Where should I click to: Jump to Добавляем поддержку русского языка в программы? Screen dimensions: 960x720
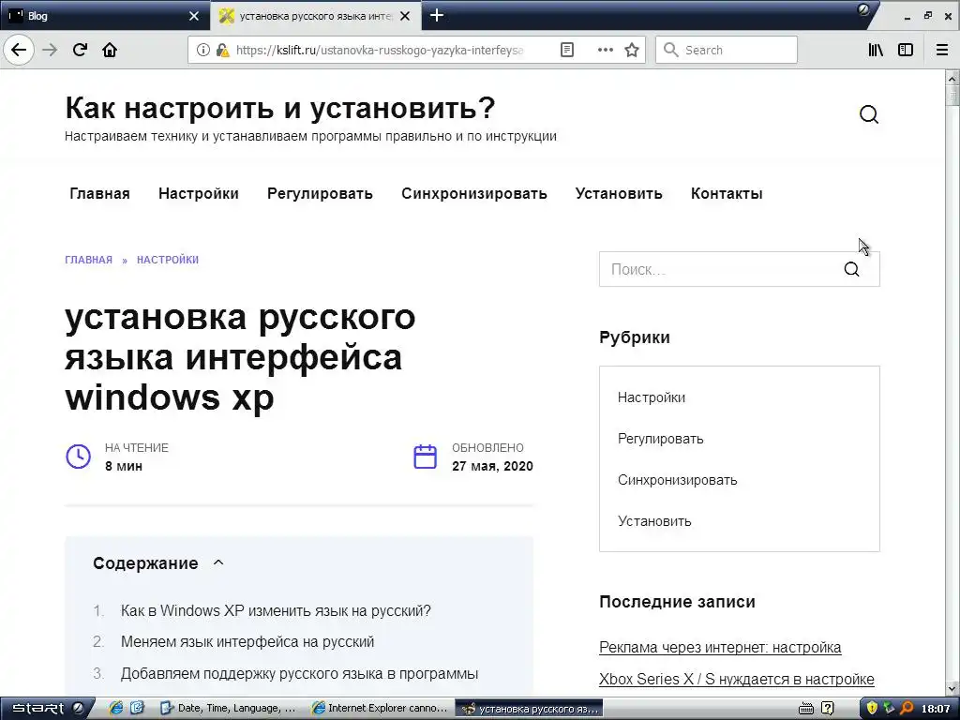point(299,673)
